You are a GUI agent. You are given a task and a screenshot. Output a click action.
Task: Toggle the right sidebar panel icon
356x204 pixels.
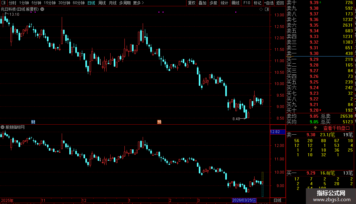point(267,9)
